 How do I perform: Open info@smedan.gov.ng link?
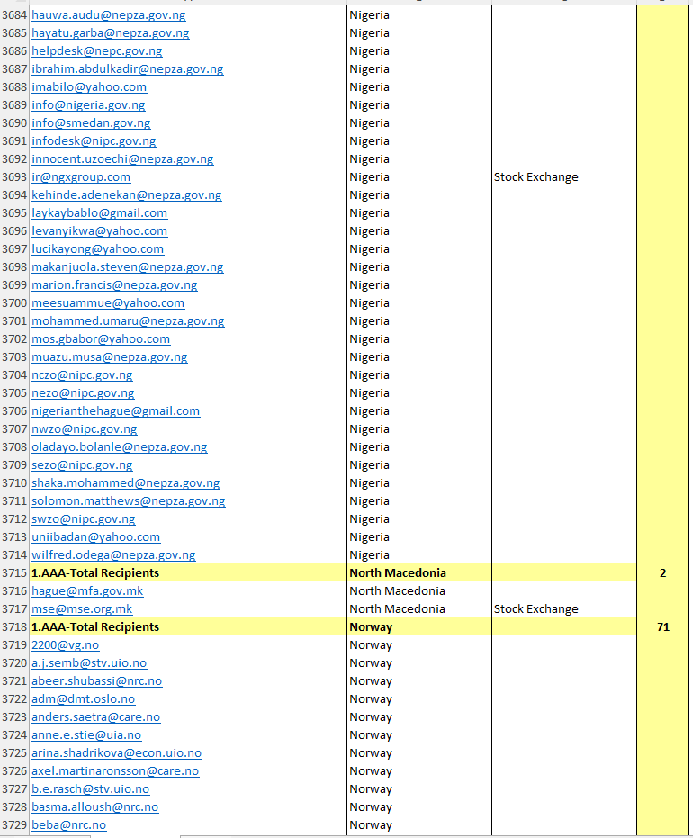[x=91, y=123]
